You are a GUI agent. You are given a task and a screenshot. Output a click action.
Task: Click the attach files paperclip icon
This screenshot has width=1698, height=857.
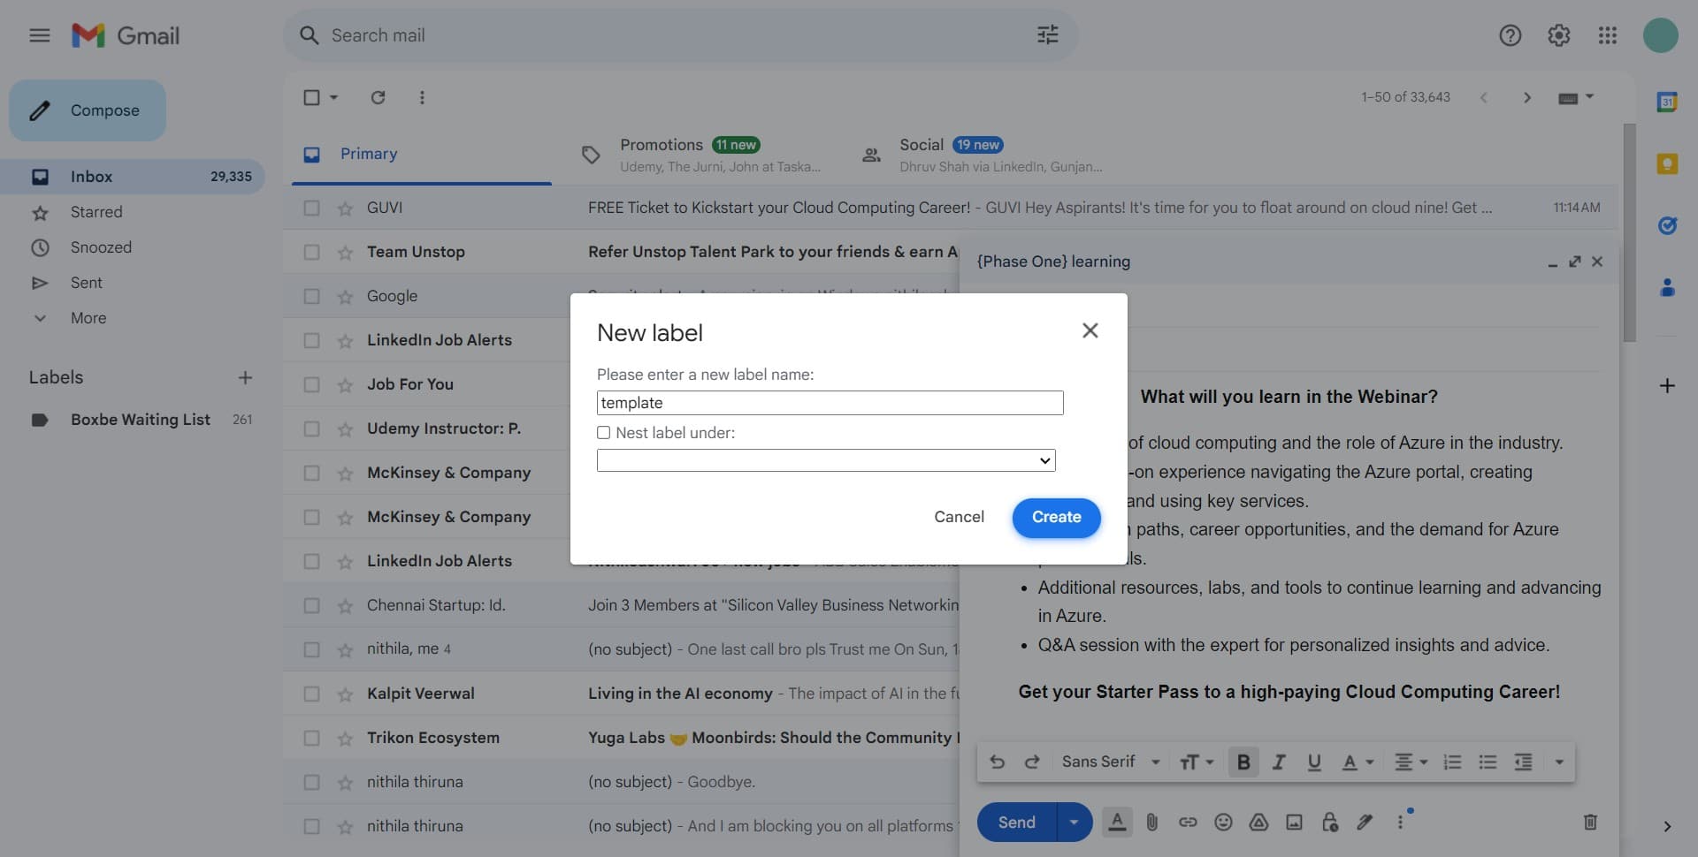1151,823
